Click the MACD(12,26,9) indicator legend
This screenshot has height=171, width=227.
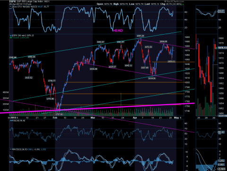pos(28,149)
